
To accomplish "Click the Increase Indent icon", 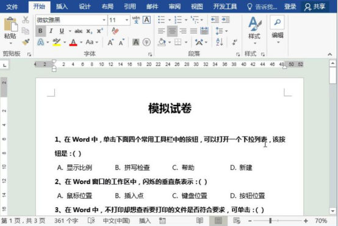I will tap(226, 20).
